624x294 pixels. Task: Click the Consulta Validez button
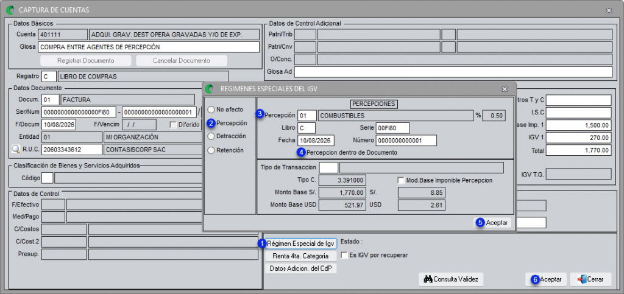point(451,279)
